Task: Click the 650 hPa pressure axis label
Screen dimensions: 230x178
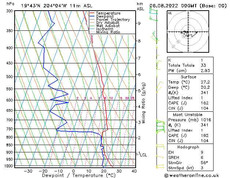Action: coord(10,111)
